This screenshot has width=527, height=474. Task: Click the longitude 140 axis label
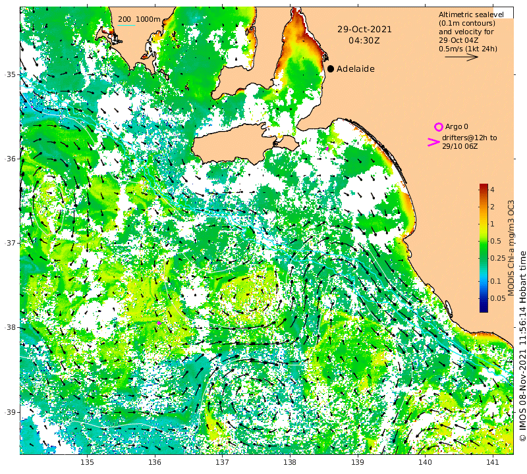pos(425,462)
